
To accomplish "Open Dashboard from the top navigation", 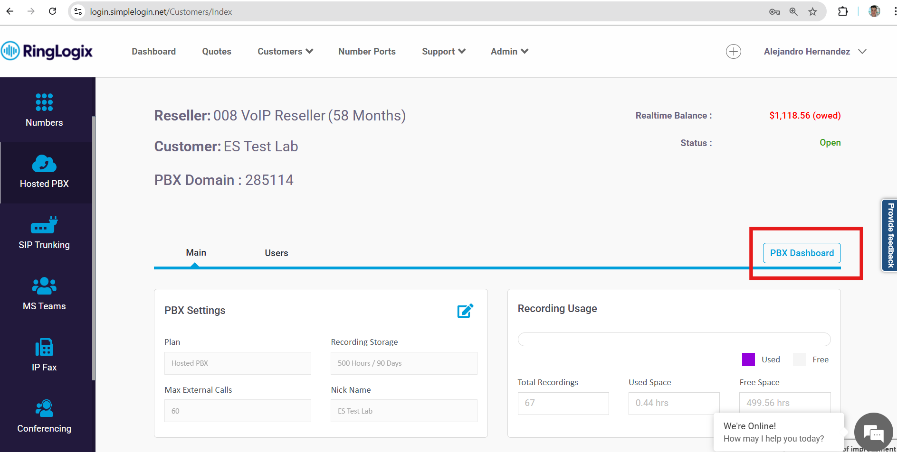I will click(153, 51).
